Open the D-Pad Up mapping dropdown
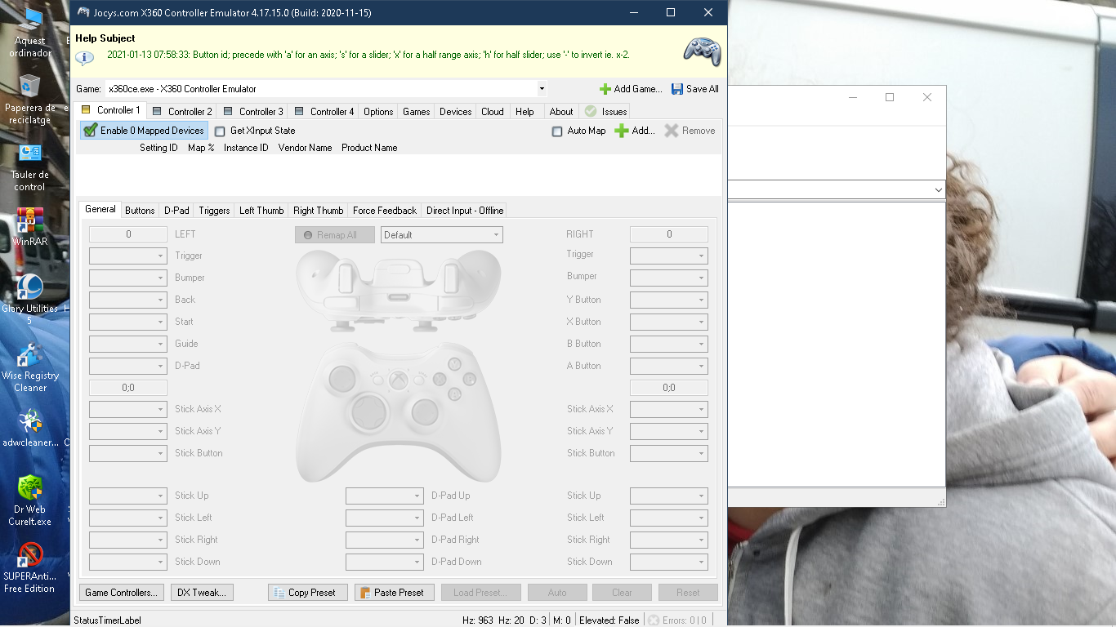1116x627 pixels. 384,496
